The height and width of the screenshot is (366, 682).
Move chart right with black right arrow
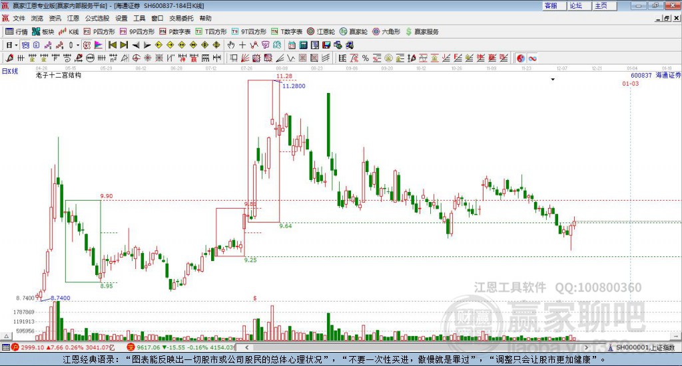147,45
